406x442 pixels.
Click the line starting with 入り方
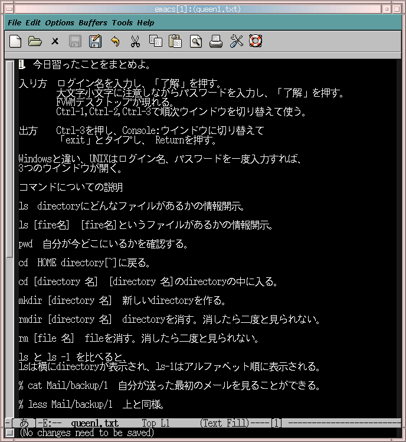[121, 83]
